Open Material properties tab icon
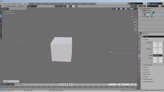This screenshot has height=92, width=164. click(x=139, y=72)
